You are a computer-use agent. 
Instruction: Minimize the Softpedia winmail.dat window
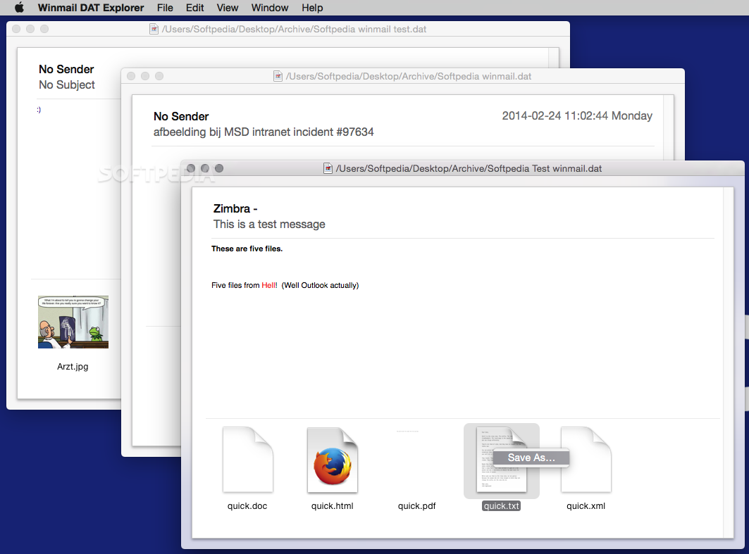[x=145, y=76]
